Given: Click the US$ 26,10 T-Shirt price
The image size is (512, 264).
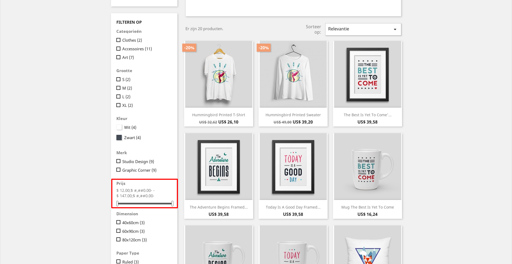Looking at the screenshot, I should [228, 122].
